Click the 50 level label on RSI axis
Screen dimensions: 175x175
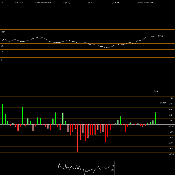(x=2, y=46)
